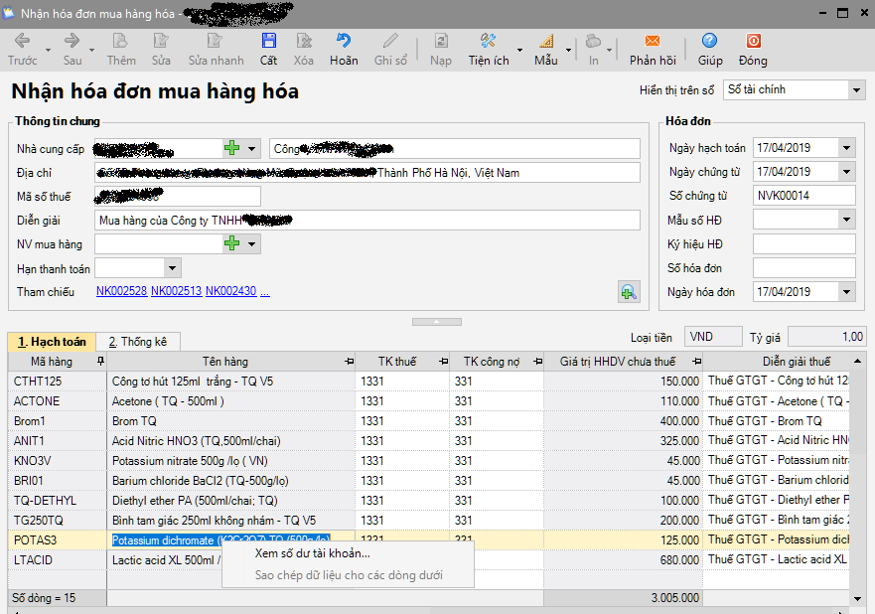Pin the TK thuế column header
This screenshot has height=614, width=875.
click(441, 362)
